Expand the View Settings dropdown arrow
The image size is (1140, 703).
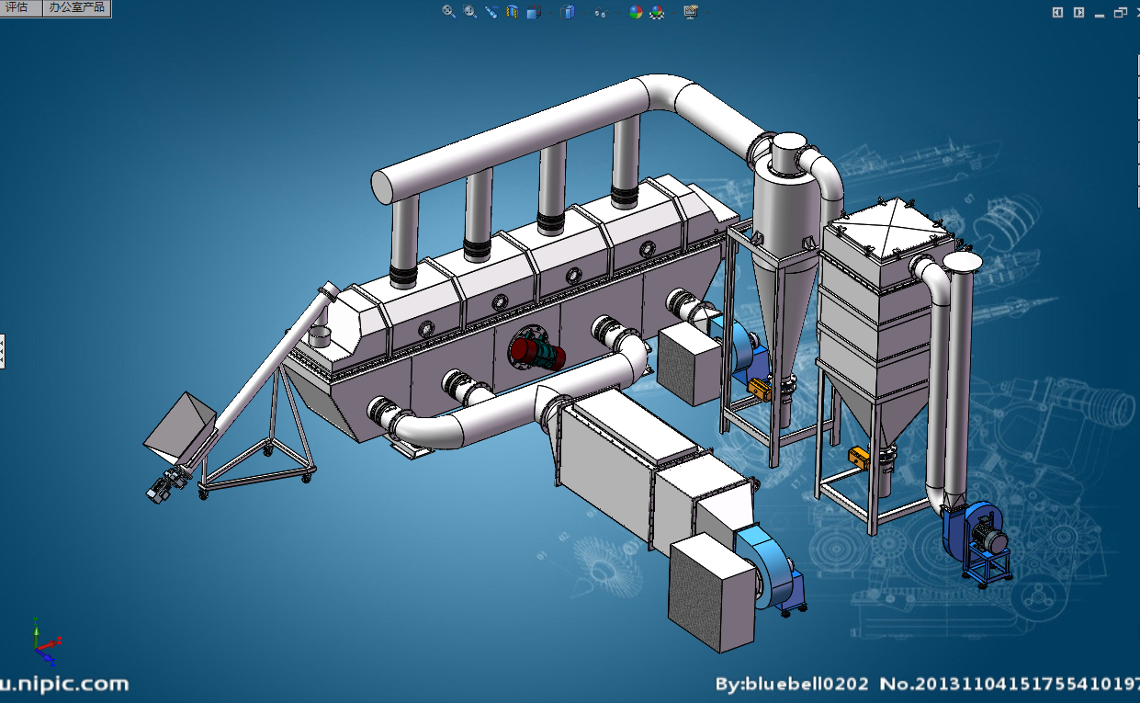(x=707, y=13)
